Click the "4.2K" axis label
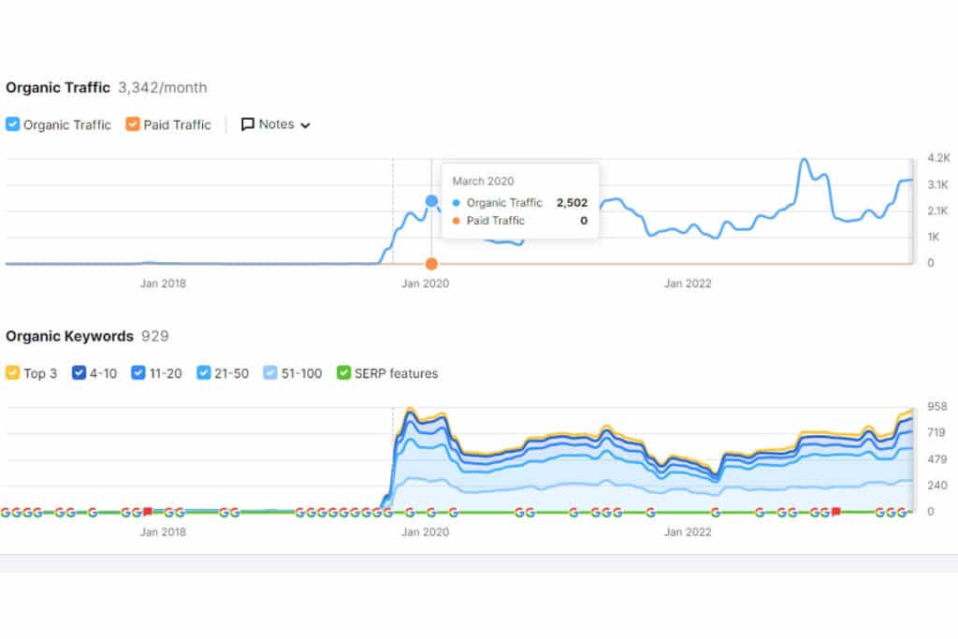Screen dimensions: 958x639 point(938,157)
